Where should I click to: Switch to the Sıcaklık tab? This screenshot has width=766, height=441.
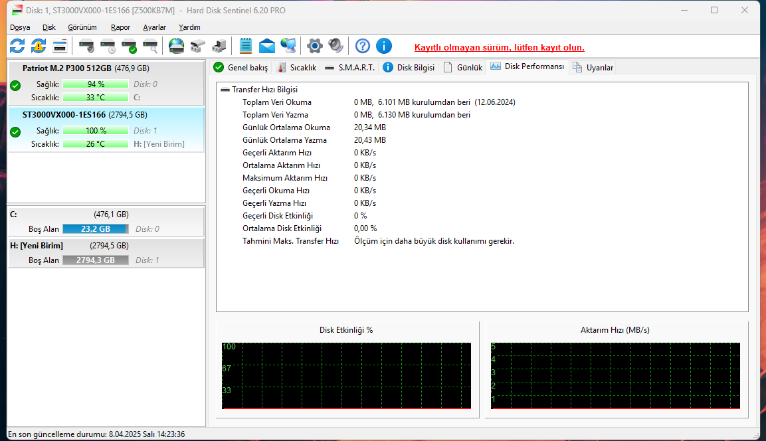pos(296,67)
